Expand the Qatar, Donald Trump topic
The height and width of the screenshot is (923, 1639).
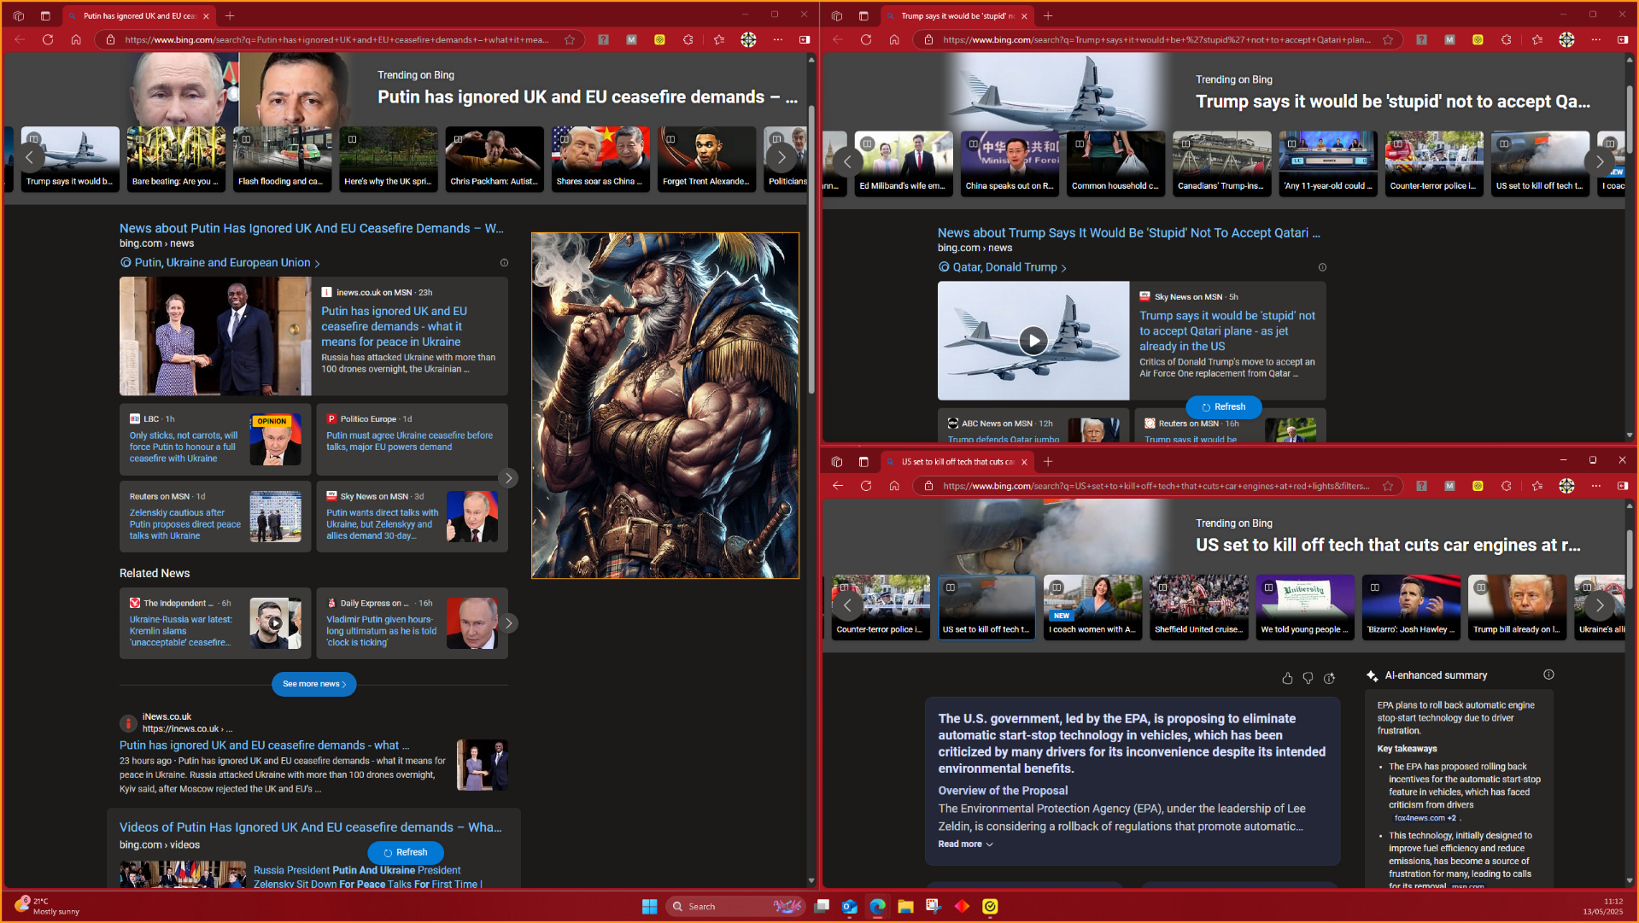(1003, 267)
